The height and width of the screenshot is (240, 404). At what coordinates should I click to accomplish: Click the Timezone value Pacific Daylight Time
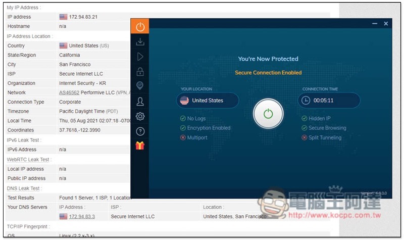click(82, 111)
